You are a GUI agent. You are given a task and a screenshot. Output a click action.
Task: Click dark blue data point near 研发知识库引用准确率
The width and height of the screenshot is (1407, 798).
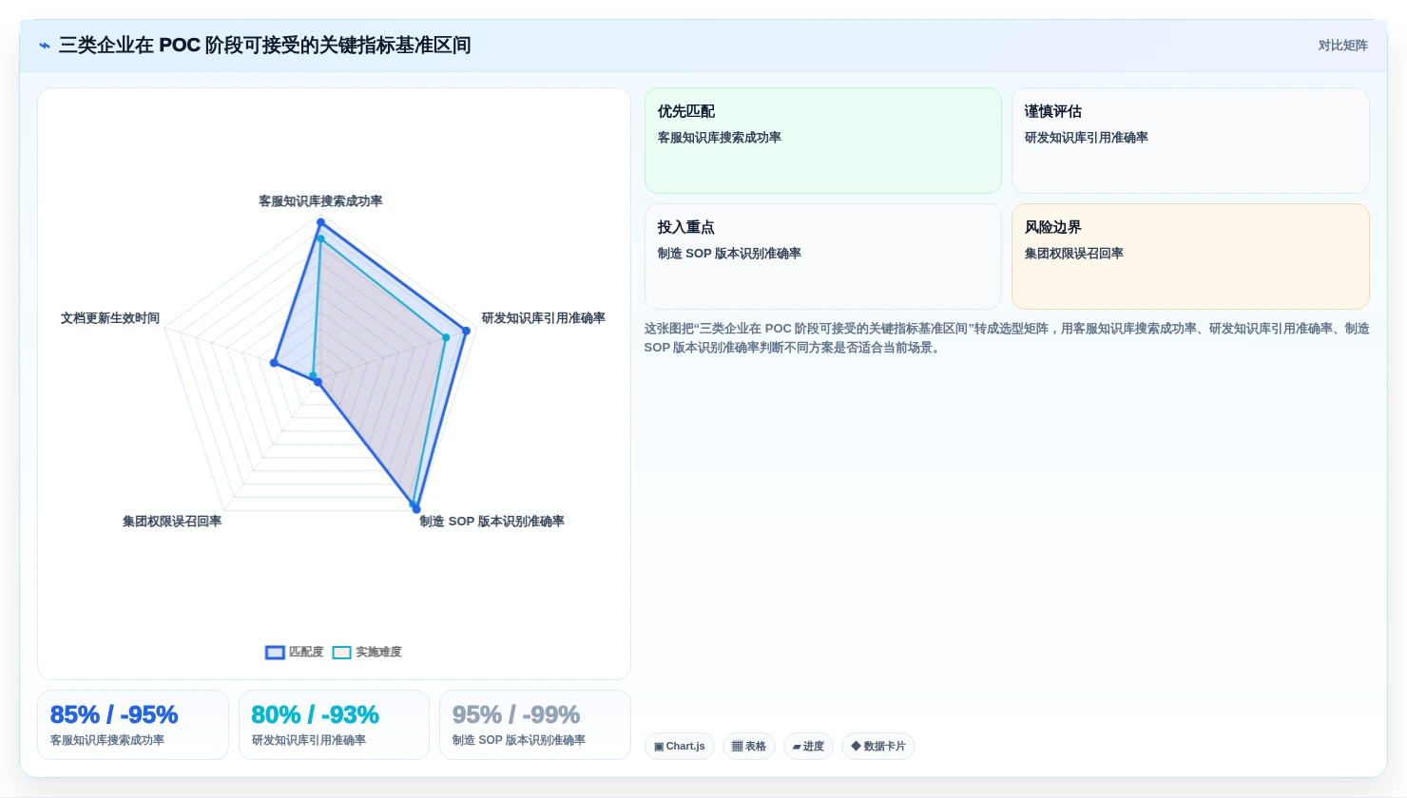(466, 331)
